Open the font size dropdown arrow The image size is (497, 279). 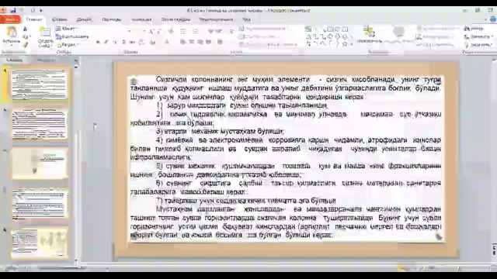144,31
